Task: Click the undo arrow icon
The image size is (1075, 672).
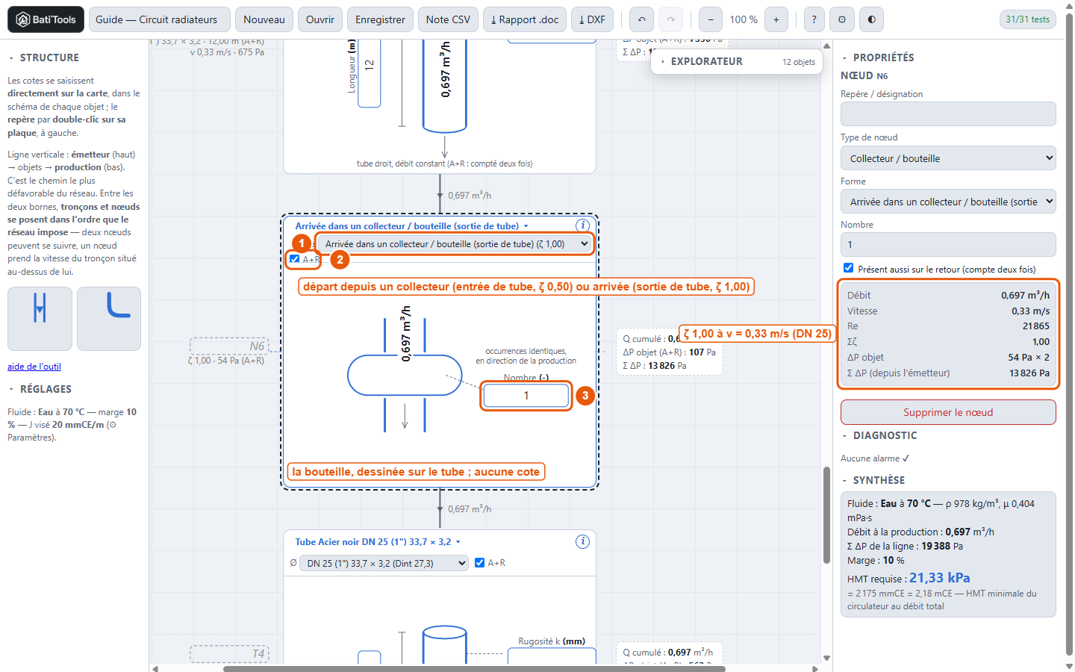Action: [x=641, y=19]
